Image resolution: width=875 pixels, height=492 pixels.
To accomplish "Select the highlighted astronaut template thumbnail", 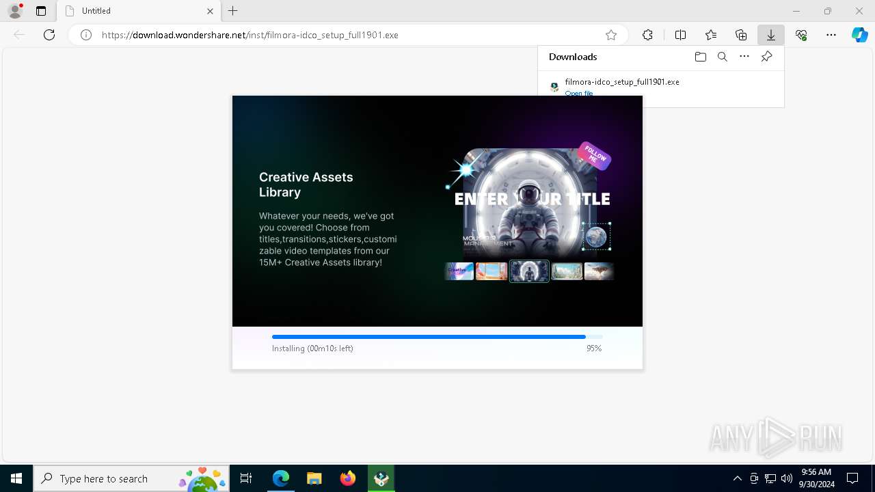I will click(529, 271).
